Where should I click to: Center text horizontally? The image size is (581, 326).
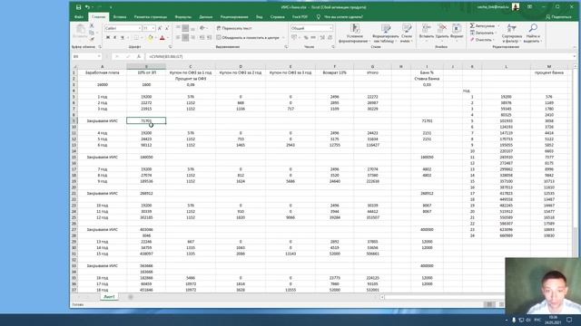click(185, 37)
